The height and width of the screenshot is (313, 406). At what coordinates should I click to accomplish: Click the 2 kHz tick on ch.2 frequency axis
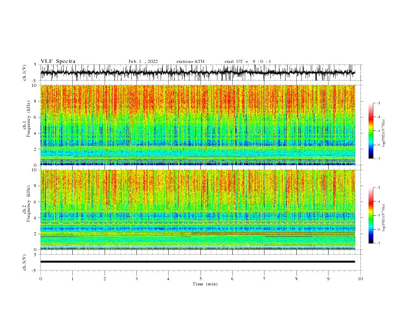click(x=36, y=234)
